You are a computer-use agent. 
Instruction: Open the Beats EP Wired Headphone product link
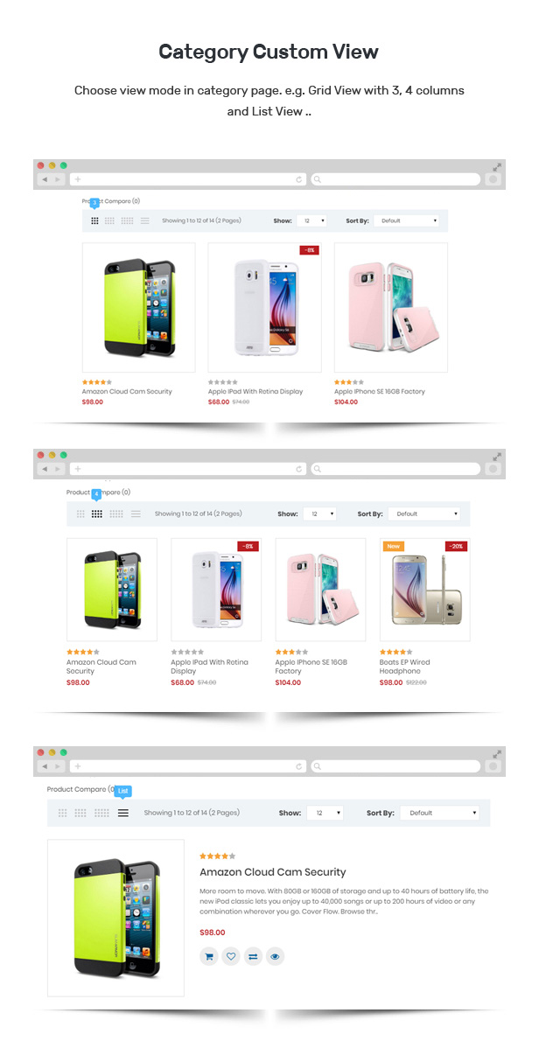click(404, 667)
